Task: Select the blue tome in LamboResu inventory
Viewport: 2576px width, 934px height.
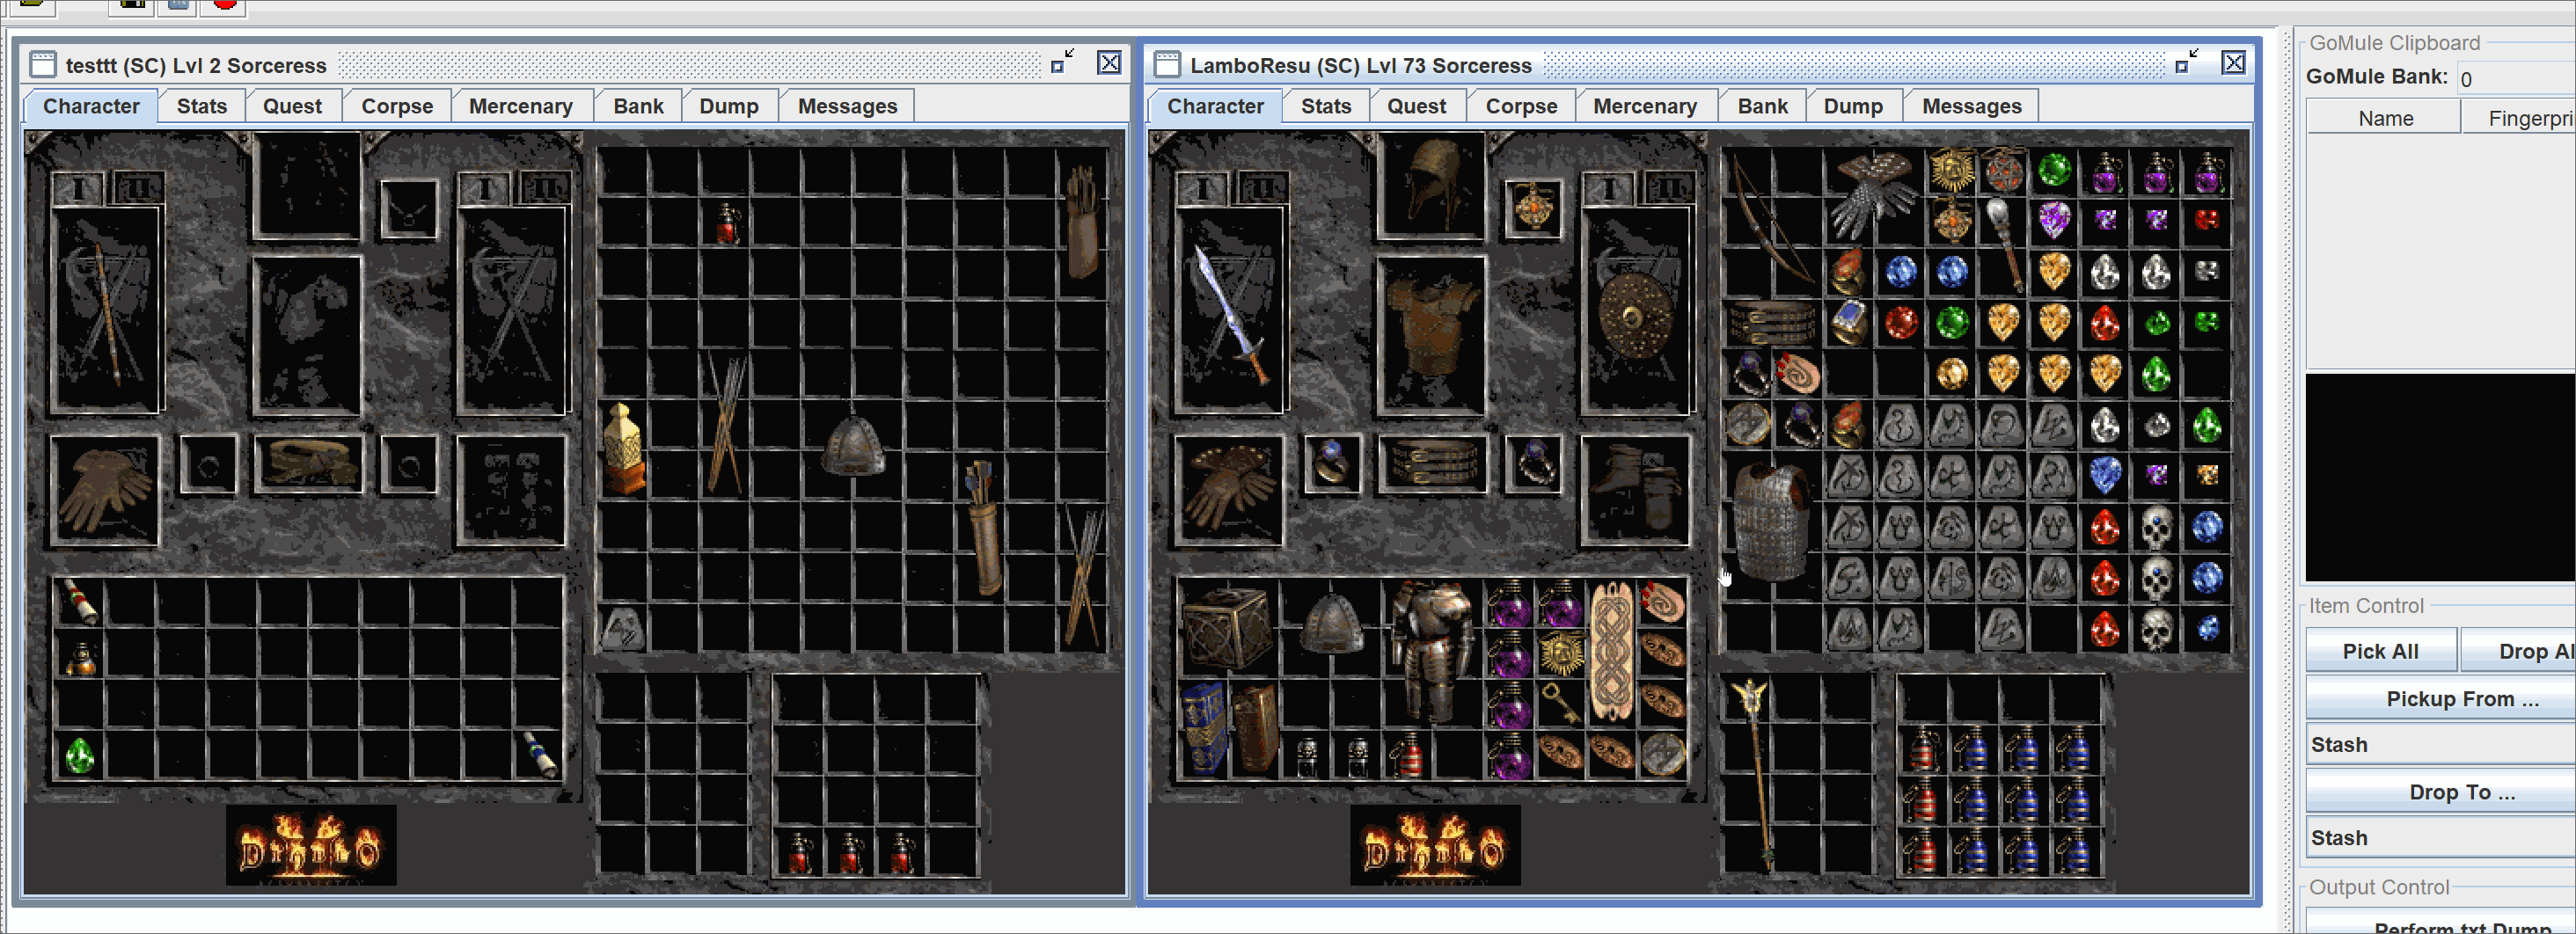Action: point(1204,729)
